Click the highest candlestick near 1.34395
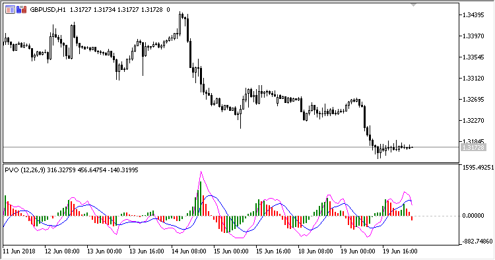The width and height of the screenshot is (495, 260). coord(180,23)
